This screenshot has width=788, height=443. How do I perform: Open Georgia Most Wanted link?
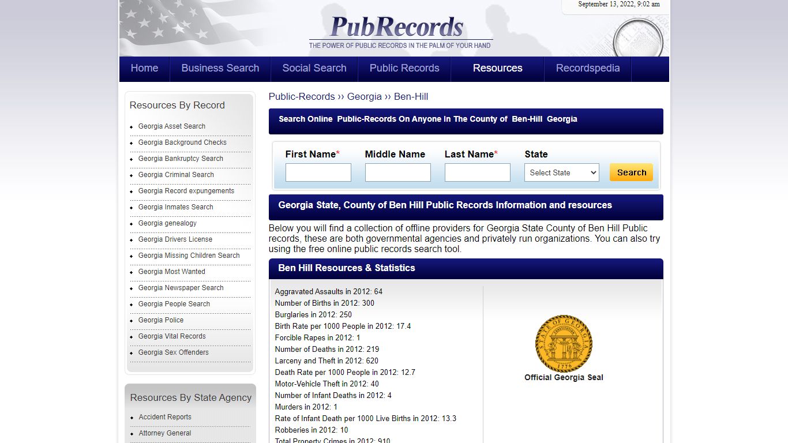point(172,272)
